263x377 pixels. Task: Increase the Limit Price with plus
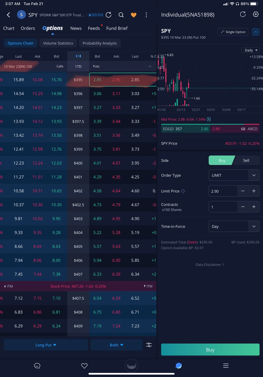point(254,191)
